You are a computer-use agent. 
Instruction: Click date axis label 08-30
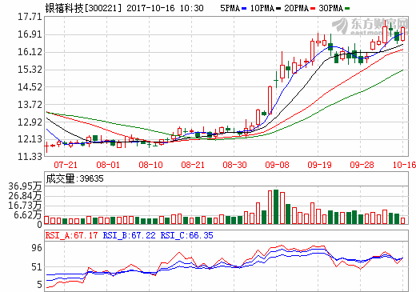234,165
